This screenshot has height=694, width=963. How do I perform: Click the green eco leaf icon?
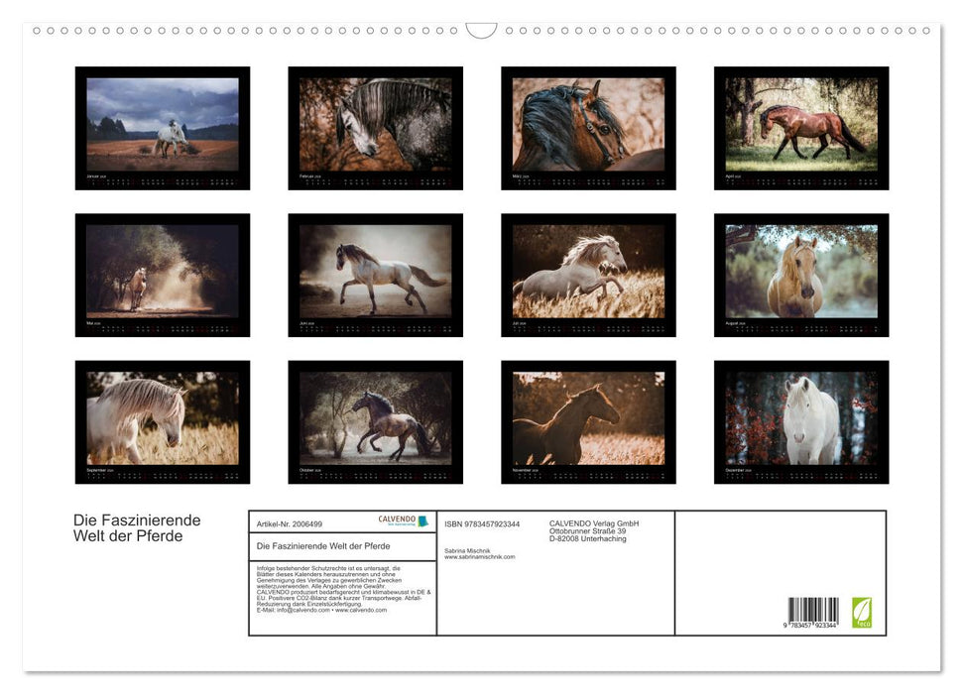862,612
